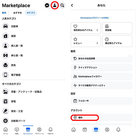Screen dimensions: 136x136
Task: Go back from あなた screen
Action: point(72,5)
